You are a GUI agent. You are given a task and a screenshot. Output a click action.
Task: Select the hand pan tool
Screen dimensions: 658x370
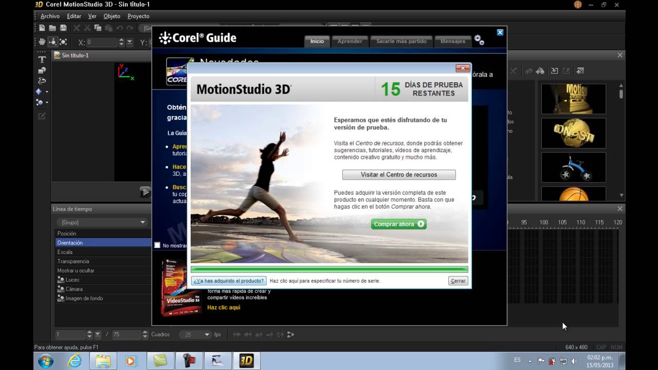[x=42, y=42]
